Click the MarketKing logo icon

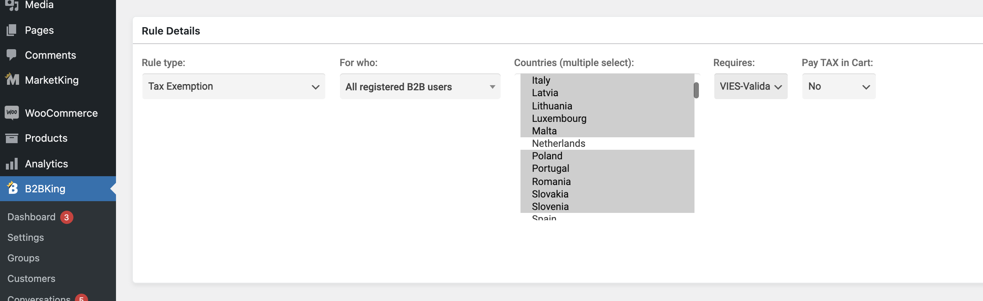point(12,79)
